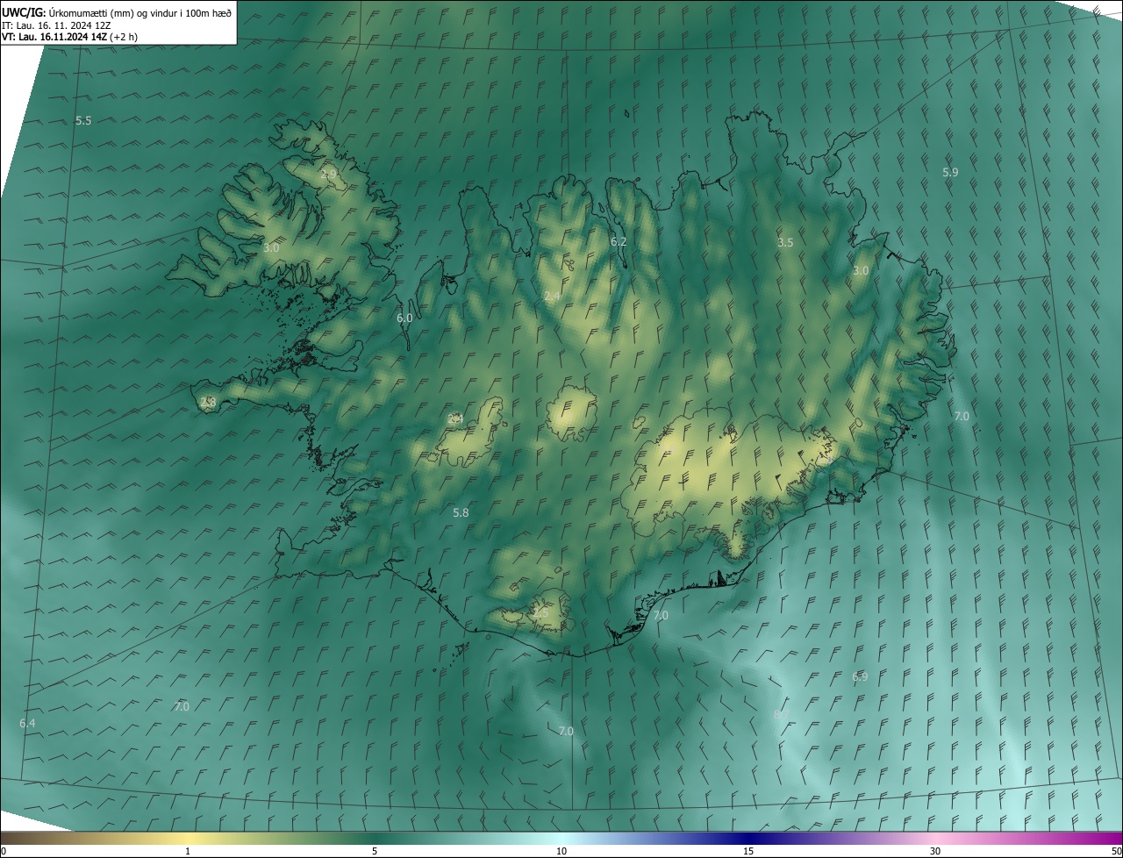
Task: Click the 6.0 value in Hrútafjörður bay
Action: (404, 318)
